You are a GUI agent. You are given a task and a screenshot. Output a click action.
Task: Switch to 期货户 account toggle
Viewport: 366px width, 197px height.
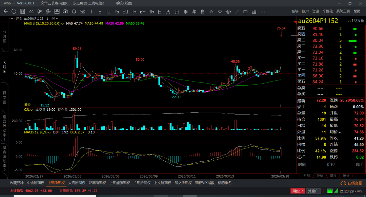pyautogui.click(x=298, y=191)
